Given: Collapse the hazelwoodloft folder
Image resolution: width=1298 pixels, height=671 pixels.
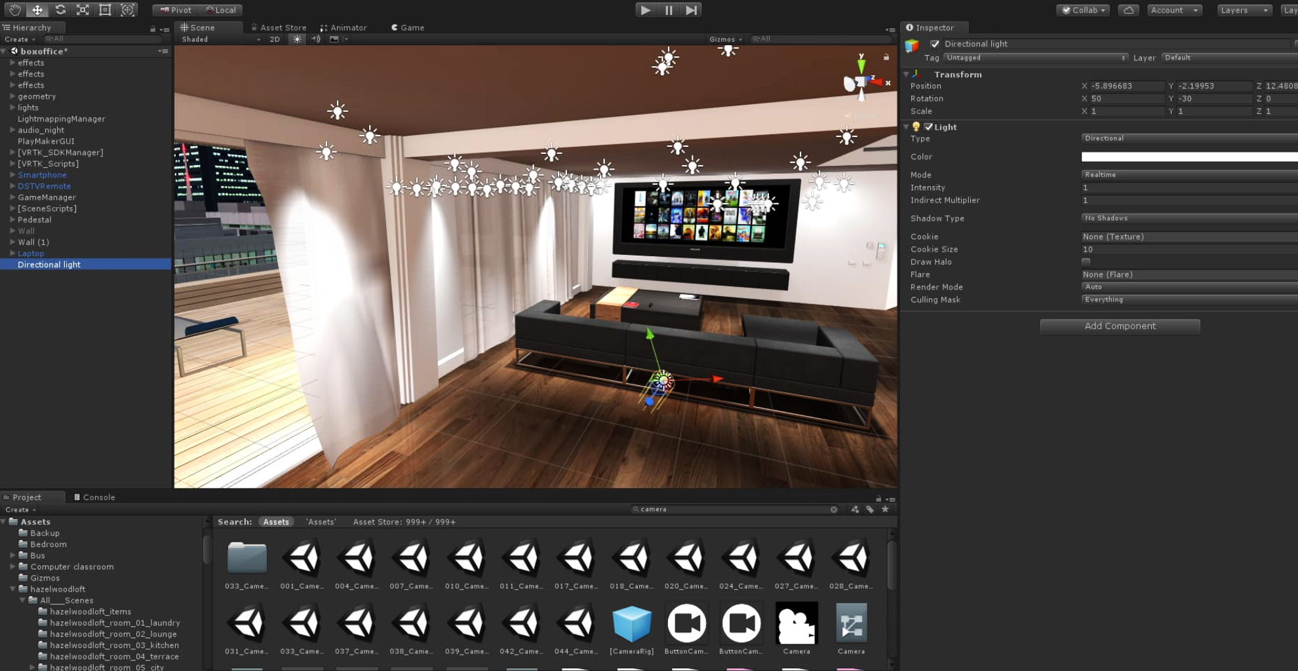Looking at the screenshot, I should [x=12, y=589].
